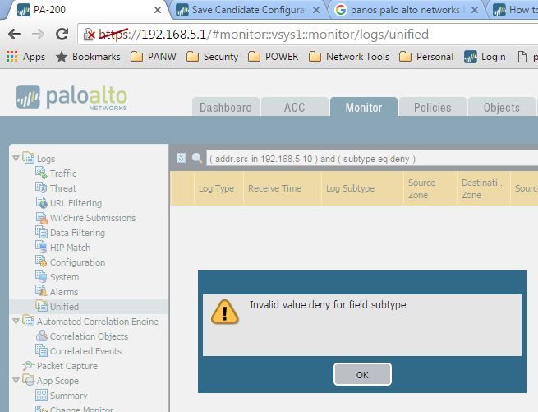Screen dimensions: 538x412
Task: Click the Palo Alto Networks logo
Action: point(72,97)
